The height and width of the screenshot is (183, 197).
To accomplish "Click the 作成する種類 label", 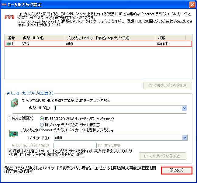I will pos(21,118).
